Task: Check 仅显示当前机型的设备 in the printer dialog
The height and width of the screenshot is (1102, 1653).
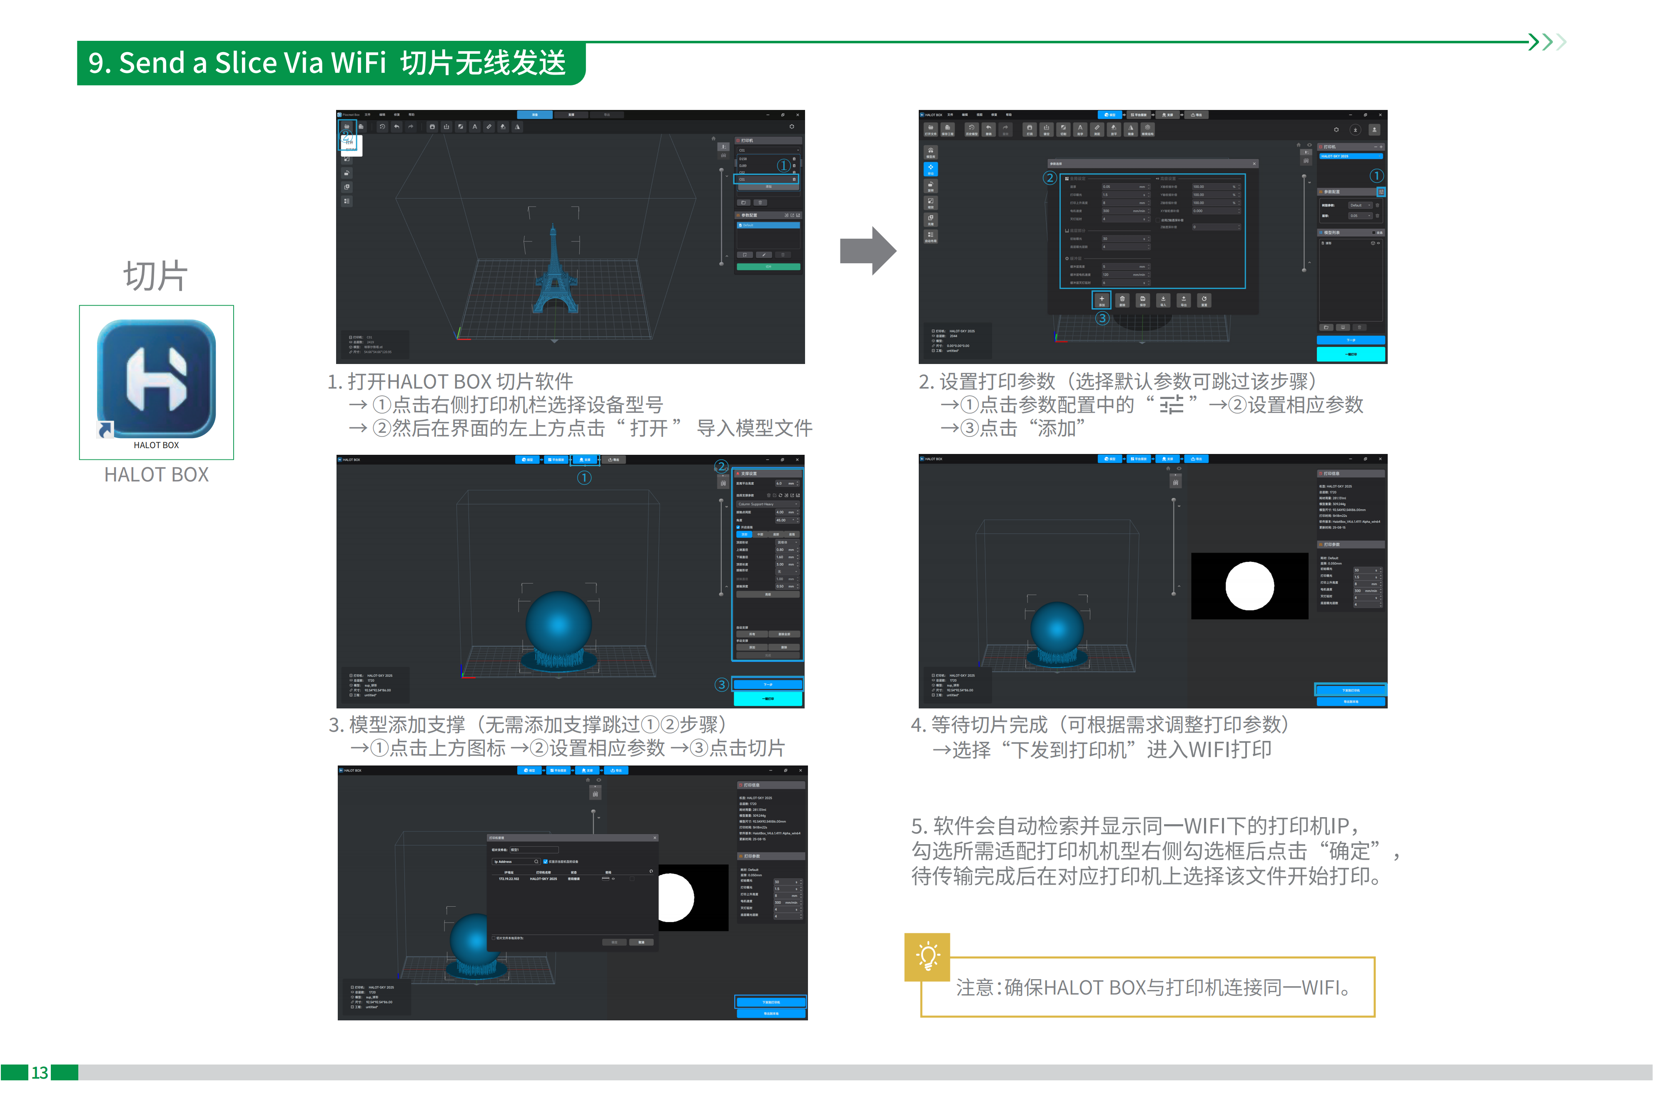Action: click(546, 862)
